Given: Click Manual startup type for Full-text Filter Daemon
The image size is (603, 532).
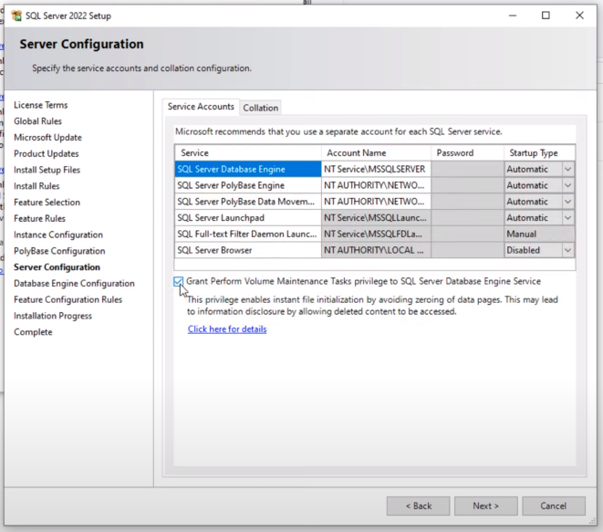Looking at the screenshot, I should 539,234.
